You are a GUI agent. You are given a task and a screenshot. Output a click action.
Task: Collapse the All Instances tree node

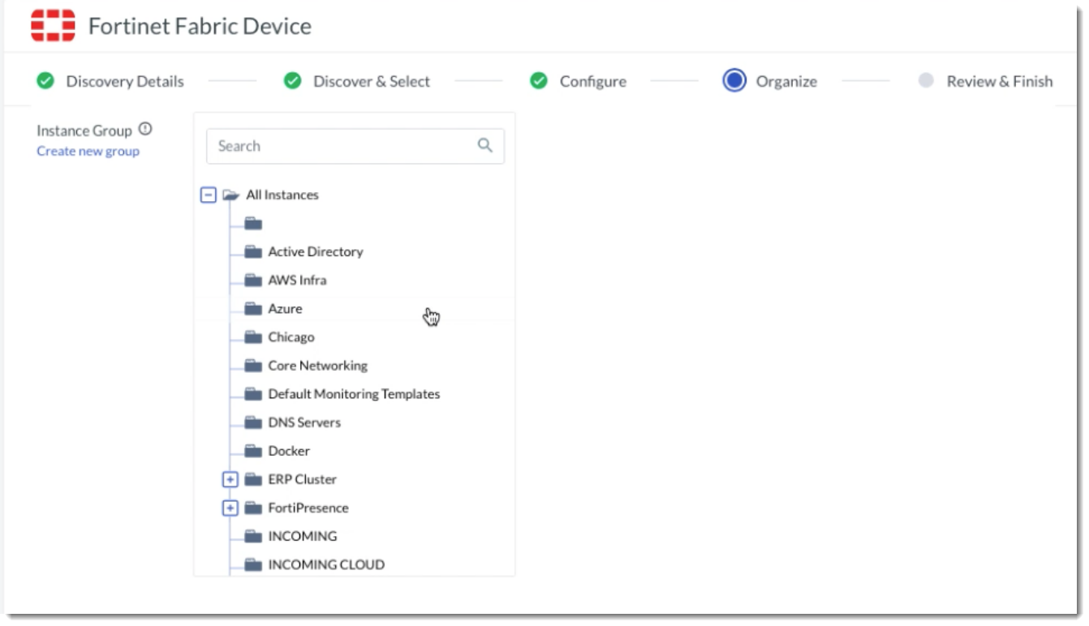(x=209, y=195)
